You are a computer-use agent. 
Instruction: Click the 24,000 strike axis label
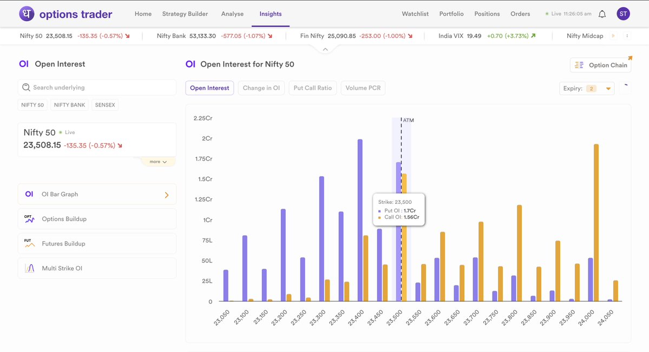point(586,318)
